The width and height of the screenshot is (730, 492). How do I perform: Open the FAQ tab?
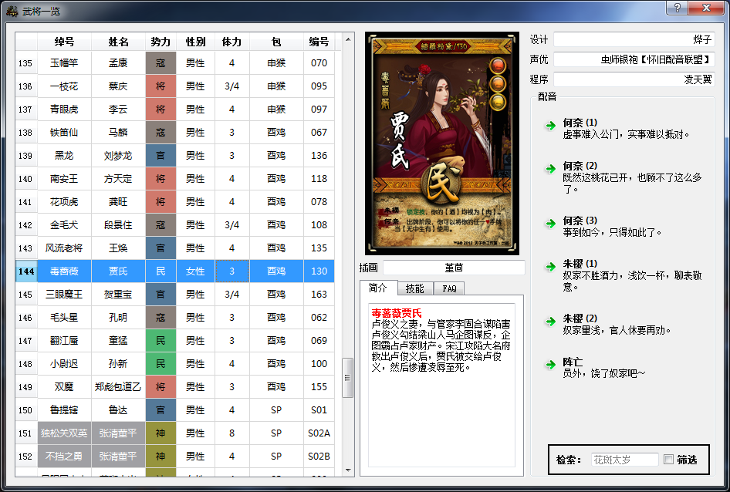click(449, 288)
